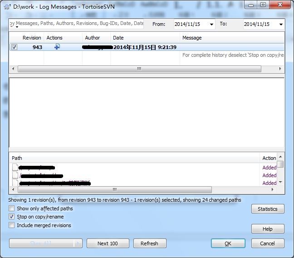Click the first changed path file icon
This screenshot has width=294, height=258.
coord(15,167)
